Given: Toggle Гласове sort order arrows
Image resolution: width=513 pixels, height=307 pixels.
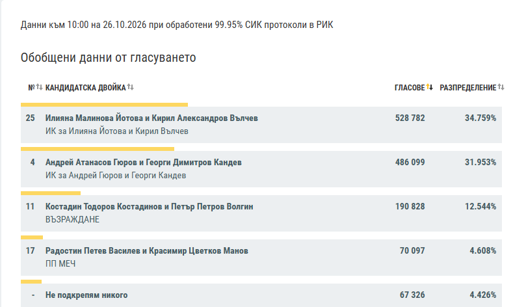Looking at the screenshot, I should 430,87.
